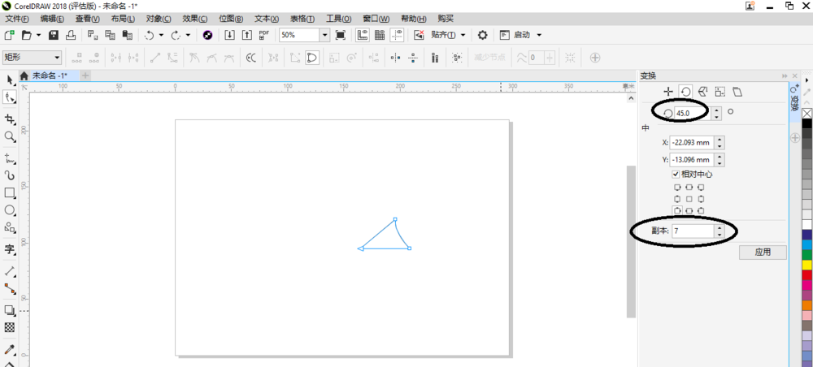Click the Welcome screen home tab

coord(24,76)
